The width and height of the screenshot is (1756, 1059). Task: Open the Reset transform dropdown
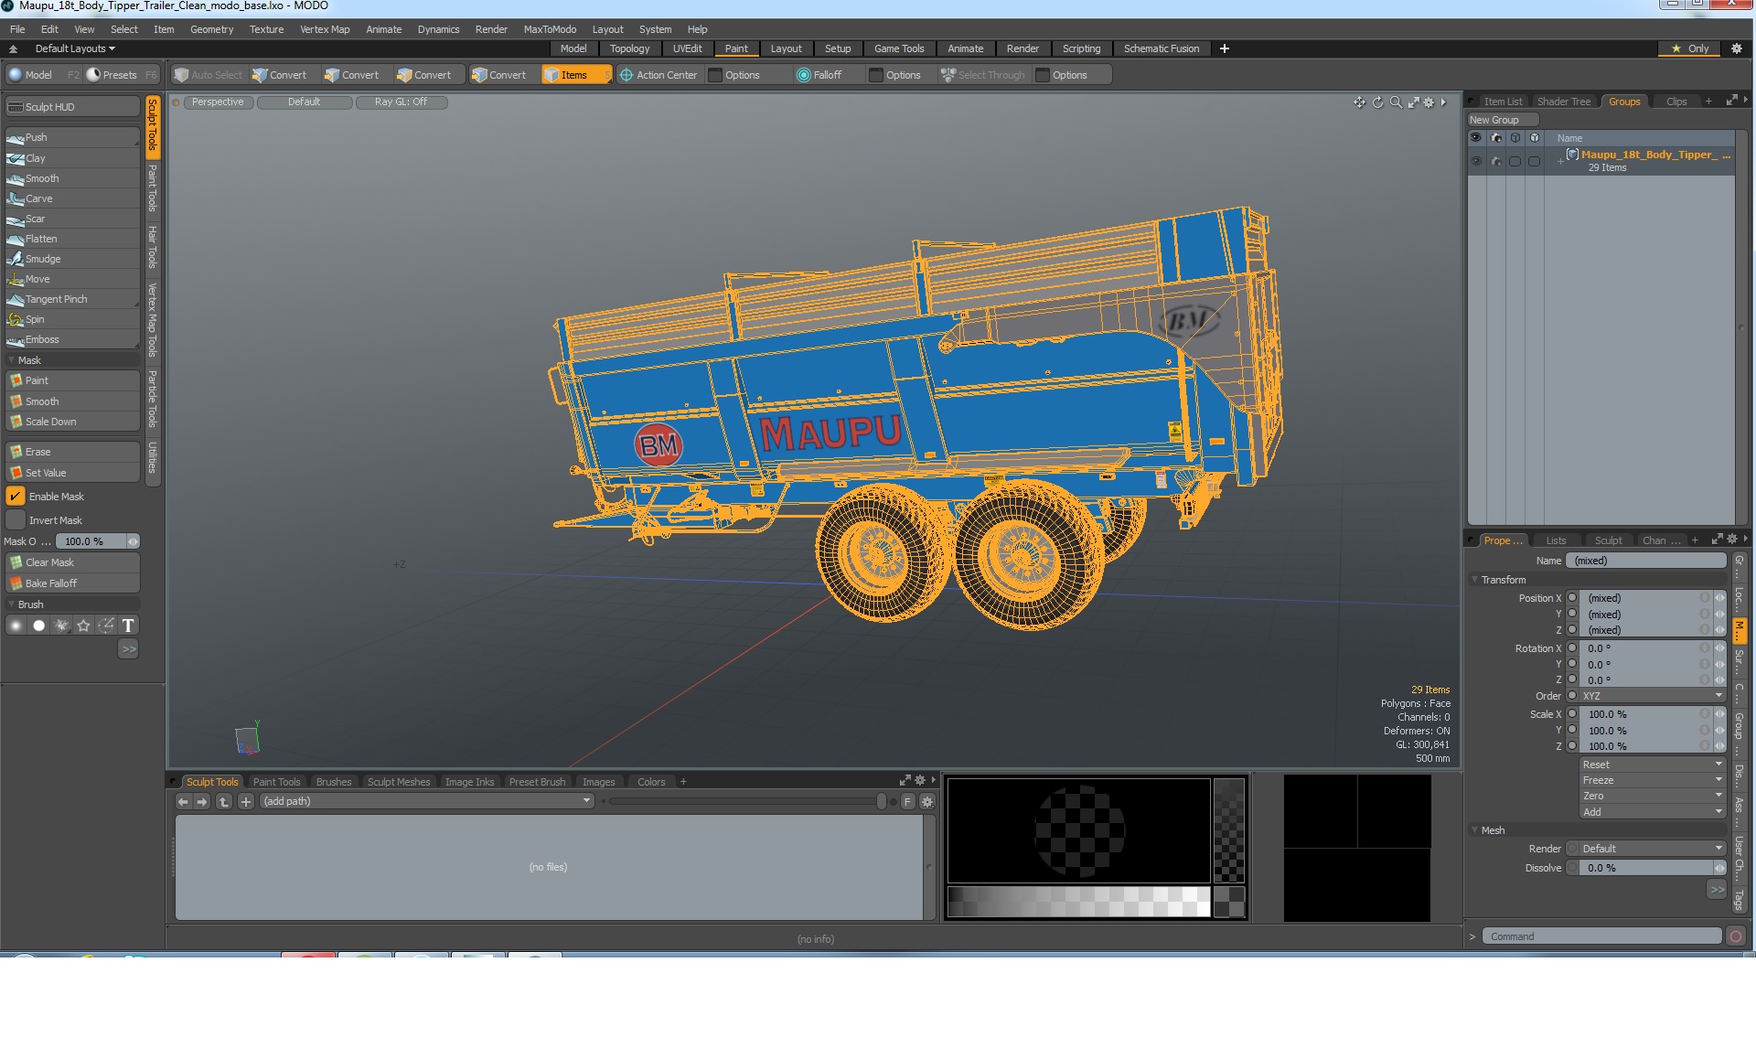pyautogui.click(x=1653, y=765)
